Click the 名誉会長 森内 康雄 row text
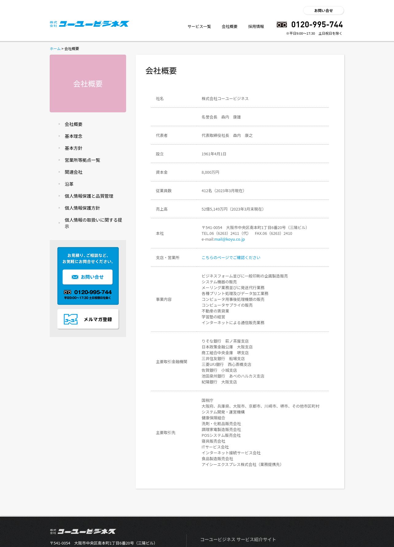The image size is (394, 547). [x=221, y=117]
